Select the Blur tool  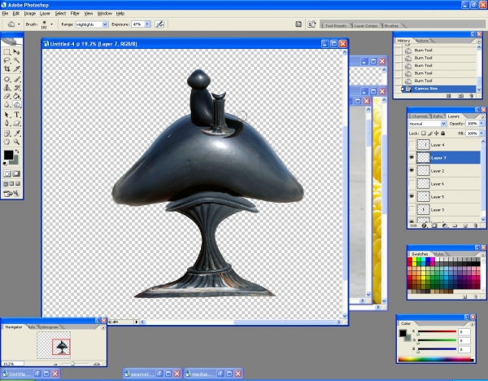click(x=7, y=105)
